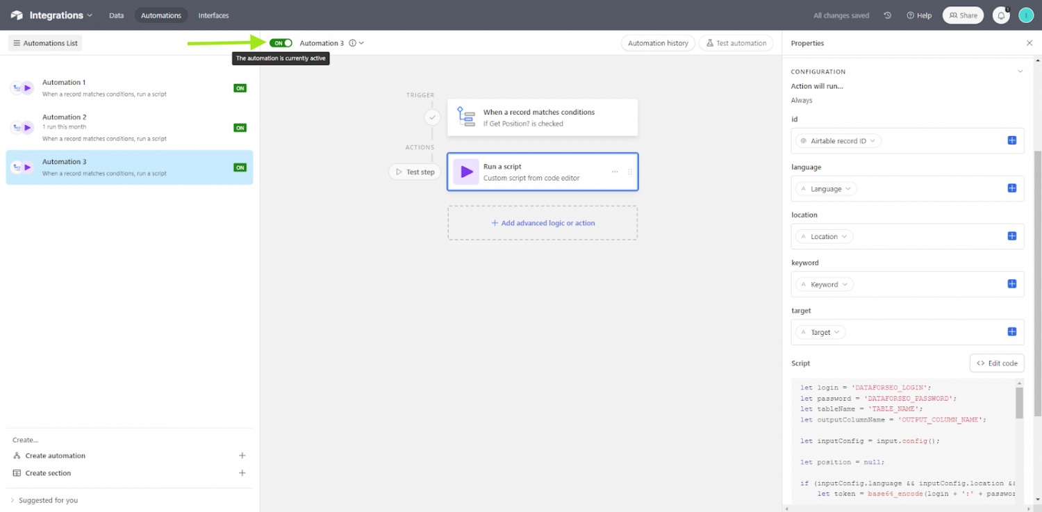
Task: Turn off Automation 1's ON toggle
Action: point(240,88)
